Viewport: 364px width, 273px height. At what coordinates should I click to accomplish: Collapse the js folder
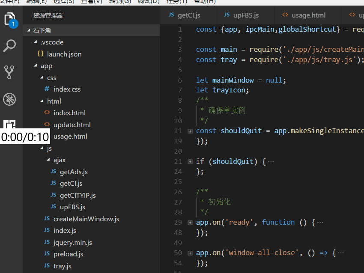[42, 148]
